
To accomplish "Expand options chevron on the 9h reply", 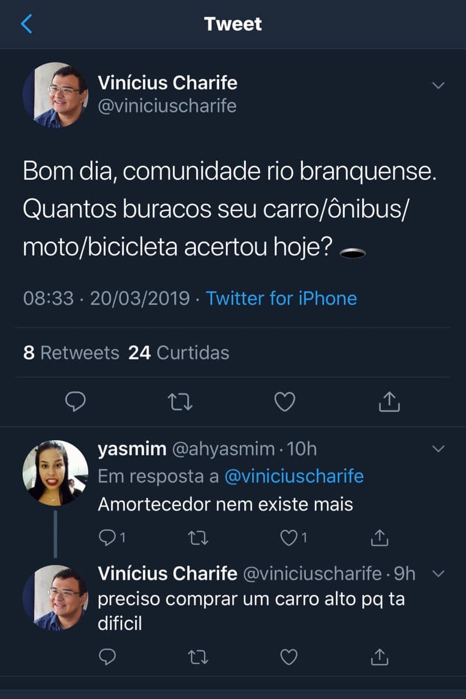I will (438, 573).
